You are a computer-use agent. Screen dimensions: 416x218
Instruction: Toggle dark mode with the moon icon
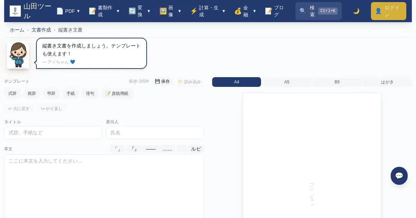[x=356, y=11]
